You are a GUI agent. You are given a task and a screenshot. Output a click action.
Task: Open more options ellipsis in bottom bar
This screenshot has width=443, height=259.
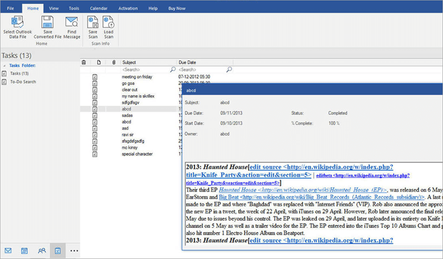click(x=74, y=251)
